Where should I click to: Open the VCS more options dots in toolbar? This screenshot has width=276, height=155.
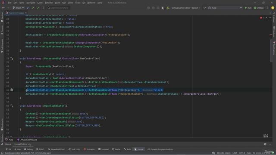[x=43, y=8]
